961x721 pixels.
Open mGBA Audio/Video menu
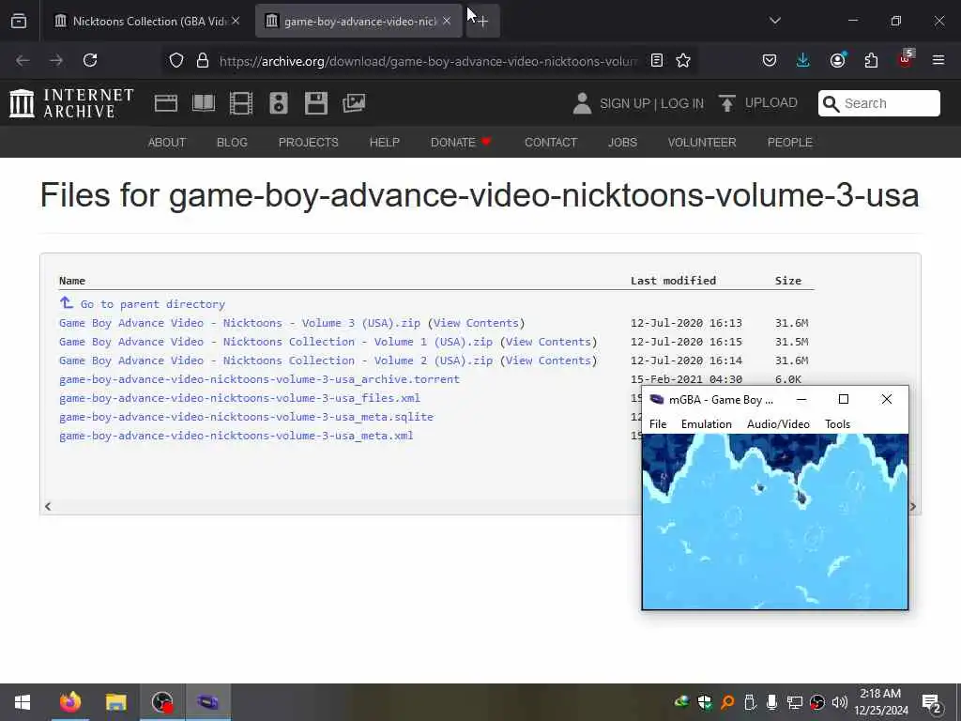[x=778, y=424]
